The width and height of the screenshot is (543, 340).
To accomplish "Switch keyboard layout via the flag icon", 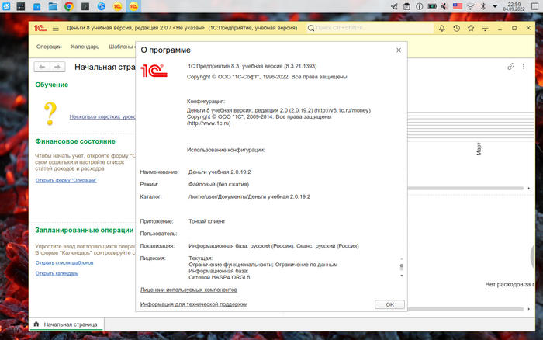I will click(x=458, y=6).
